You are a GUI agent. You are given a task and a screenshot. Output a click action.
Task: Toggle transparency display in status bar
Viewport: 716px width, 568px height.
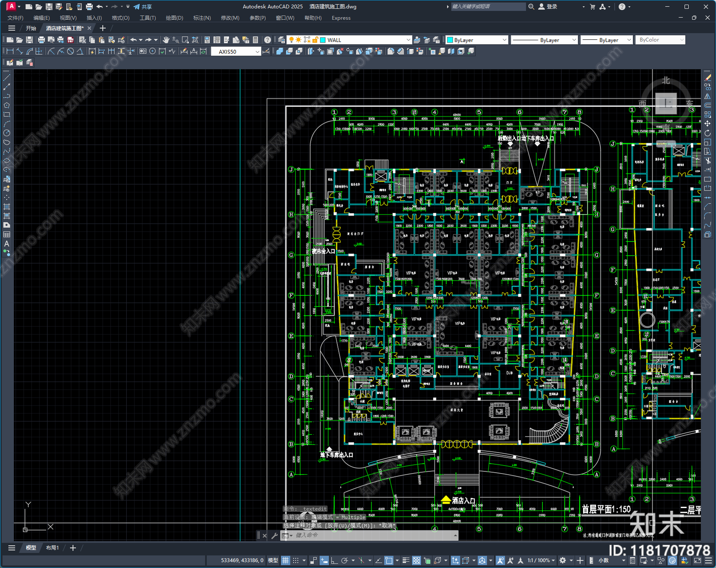[x=417, y=560]
